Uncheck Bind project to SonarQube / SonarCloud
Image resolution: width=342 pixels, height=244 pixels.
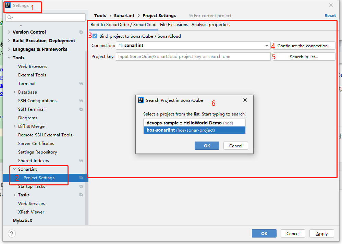pos(95,36)
